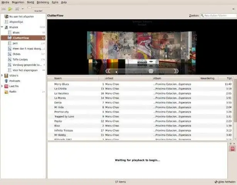Select the La Vacaloca track row
This screenshot has width=237, height=185.
click(140, 93)
